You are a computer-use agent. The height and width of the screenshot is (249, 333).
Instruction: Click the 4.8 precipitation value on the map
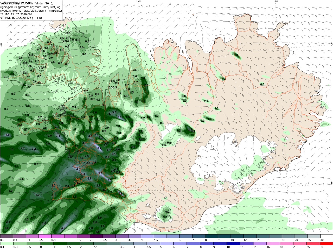[x=120, y=193]
